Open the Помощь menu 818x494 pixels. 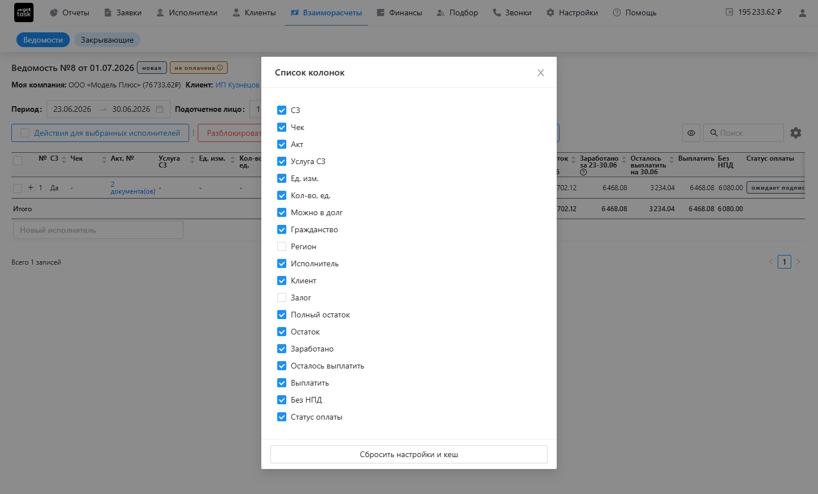tap(635, 12)
